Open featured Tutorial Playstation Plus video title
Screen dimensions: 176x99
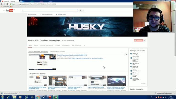click(x=72, y=55)
